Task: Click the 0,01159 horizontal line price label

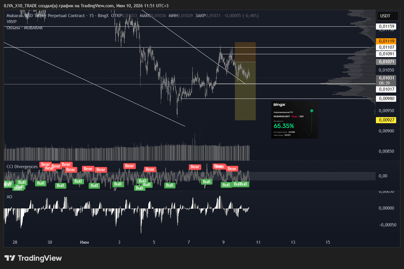Action: point(386,26)
